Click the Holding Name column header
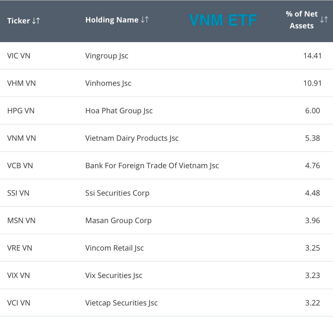The width and height of the screenshot is (333, 317). [x=112, y=20]
